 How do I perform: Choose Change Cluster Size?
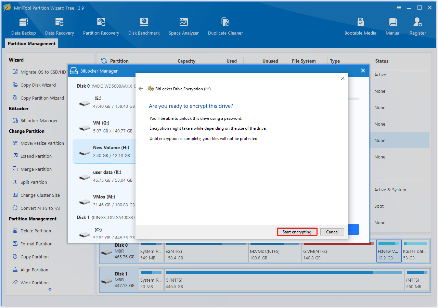click(36, 195)
